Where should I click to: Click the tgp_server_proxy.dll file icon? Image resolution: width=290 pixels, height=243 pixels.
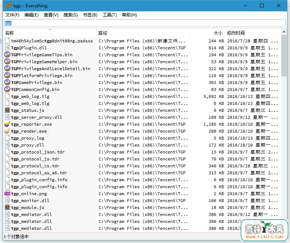pyautogui.click(x=7, y=117)
